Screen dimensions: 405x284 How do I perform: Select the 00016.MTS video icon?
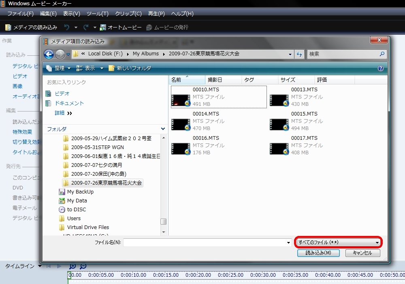point(181,149)
